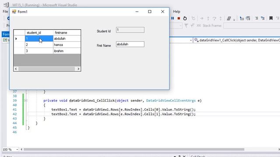Click the First Name label in Form1
This screenshot has height=157, width=280.
104,45
